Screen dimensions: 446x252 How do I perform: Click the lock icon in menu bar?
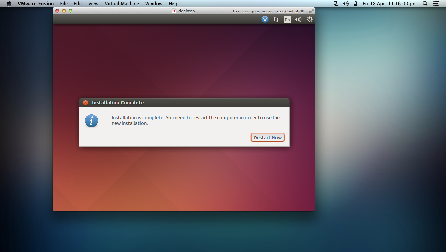coord(356,4)
